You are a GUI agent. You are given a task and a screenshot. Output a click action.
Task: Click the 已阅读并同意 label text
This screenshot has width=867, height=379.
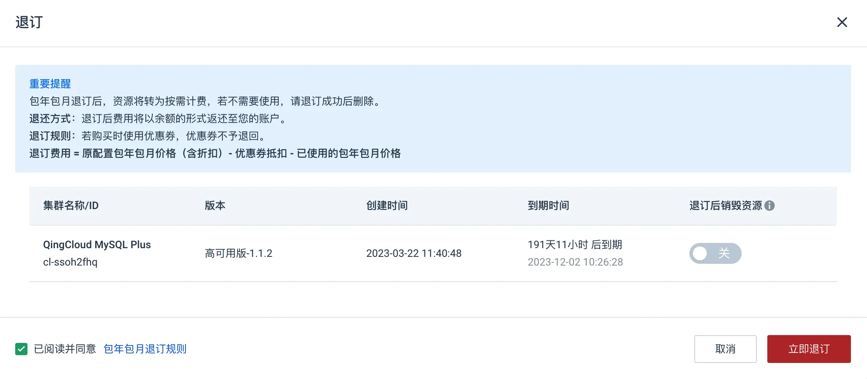[x=65, y=349]
